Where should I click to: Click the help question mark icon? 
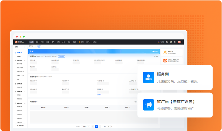tap(175, 42)
